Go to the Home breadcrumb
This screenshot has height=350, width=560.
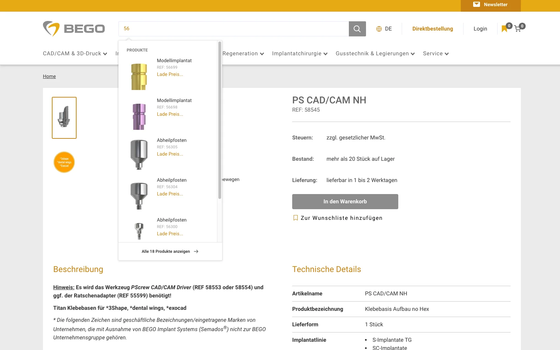click(x=49, y=76)
